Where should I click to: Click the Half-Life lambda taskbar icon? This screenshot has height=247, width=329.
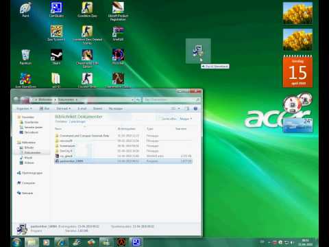coord(121,242)
